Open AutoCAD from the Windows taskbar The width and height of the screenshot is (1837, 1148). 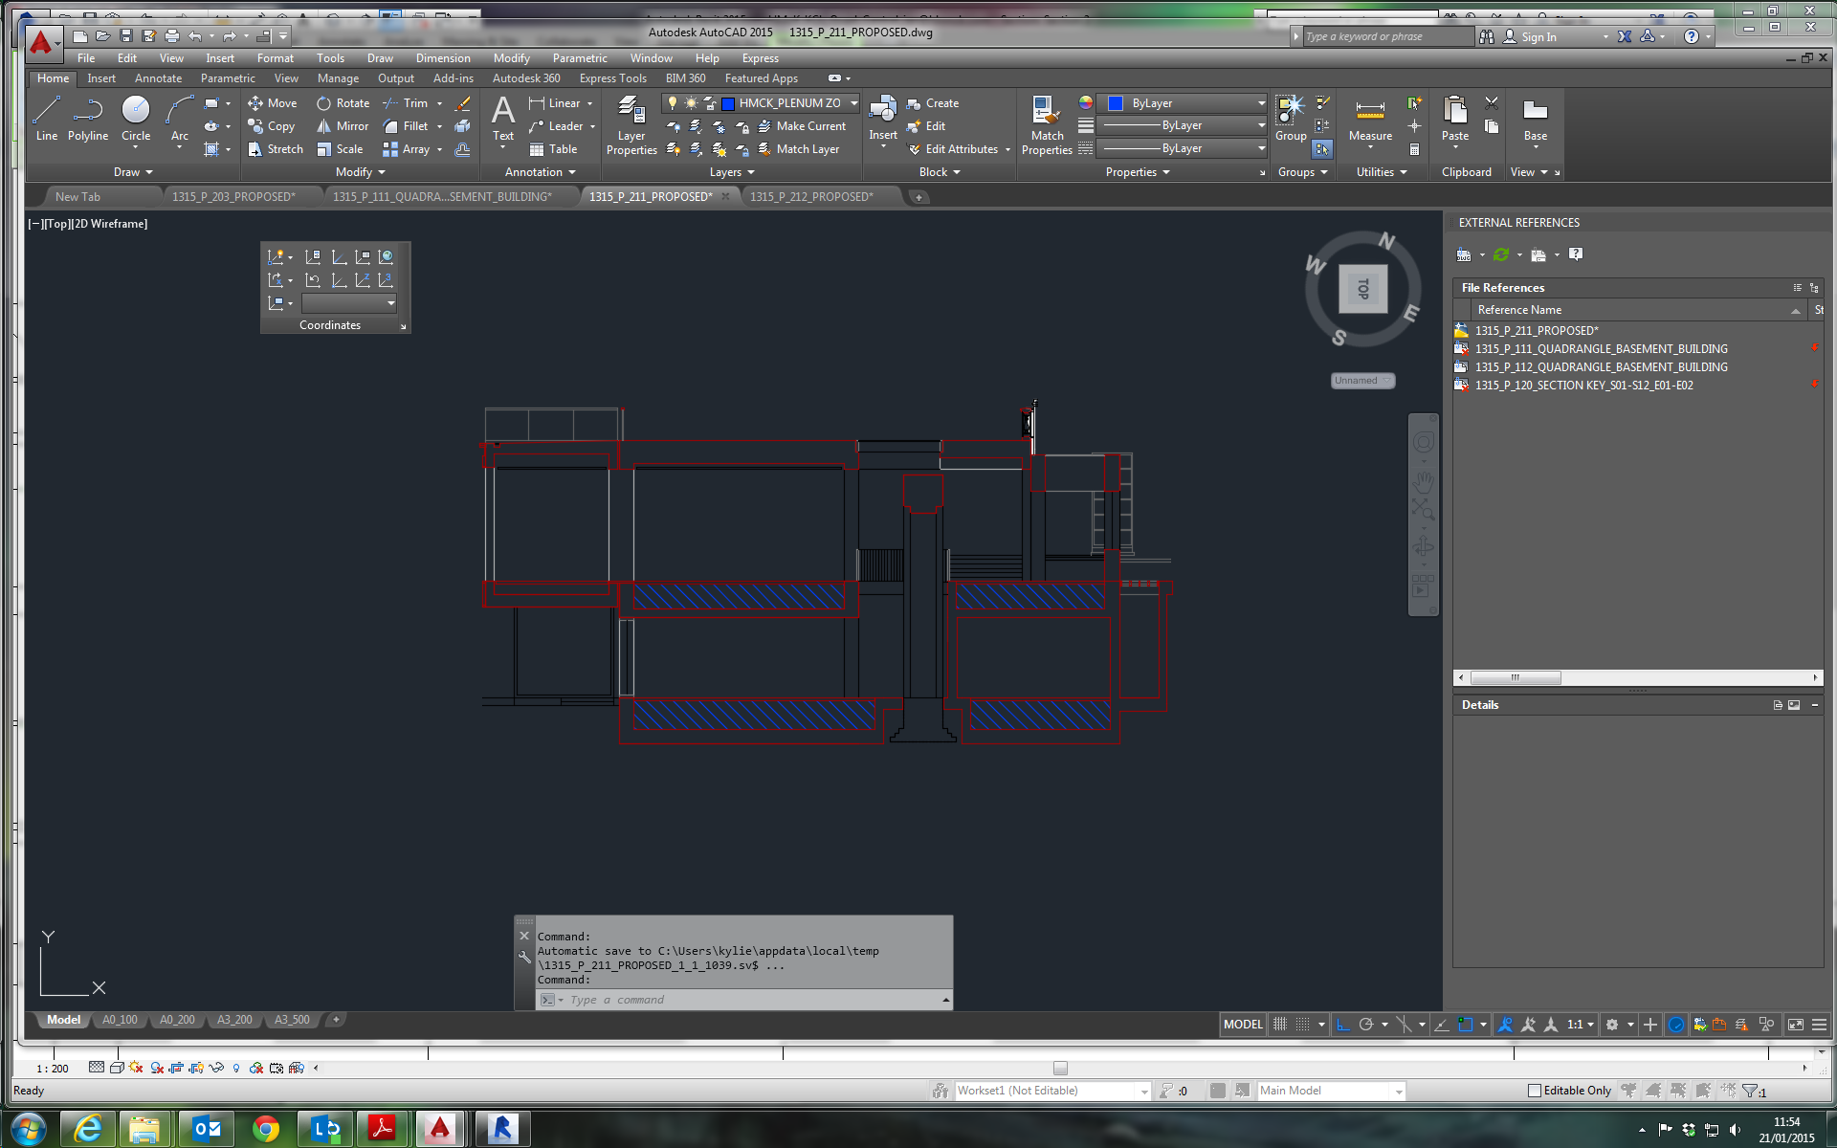click(x=440, y=1129)
